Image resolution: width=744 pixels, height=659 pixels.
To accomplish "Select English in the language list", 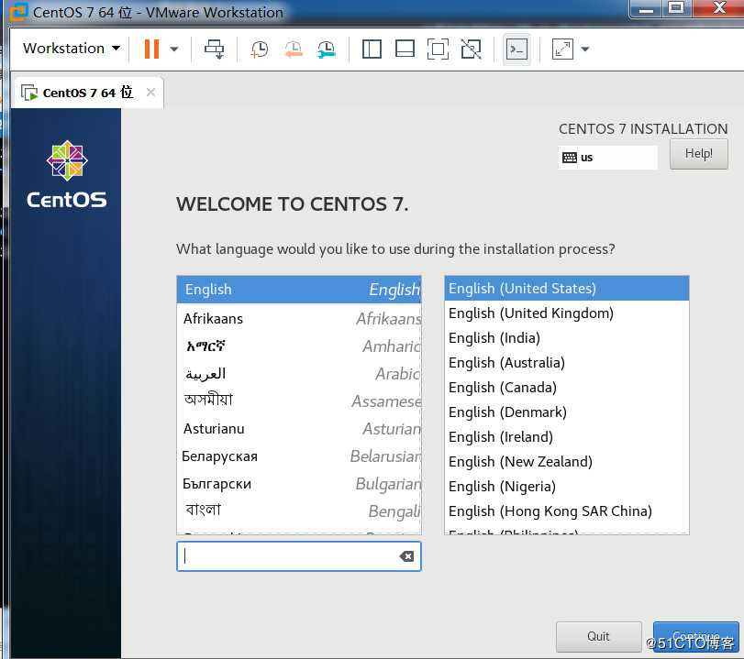I will pos(299,290).
